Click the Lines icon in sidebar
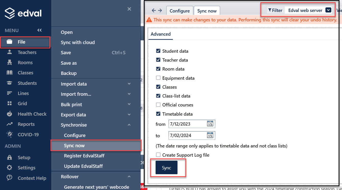The height and width of the screenshot is (190, 342). coord(9,93)
